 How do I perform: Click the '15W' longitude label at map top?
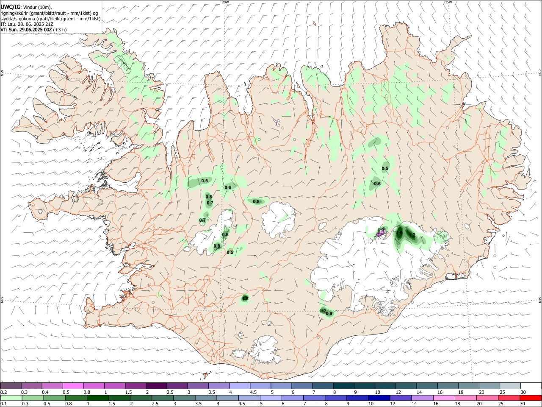coord(448,2)
